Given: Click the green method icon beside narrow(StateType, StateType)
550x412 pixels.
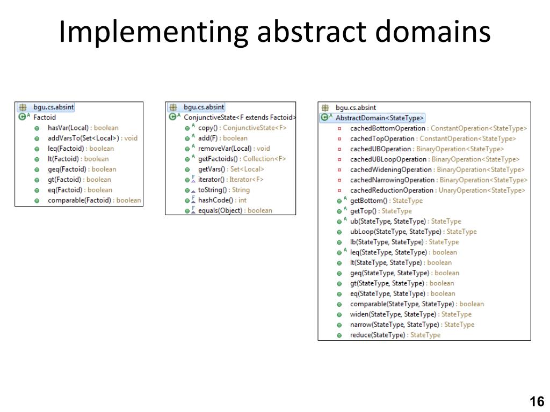Looking at the screenshot, I should coord(339,325).
